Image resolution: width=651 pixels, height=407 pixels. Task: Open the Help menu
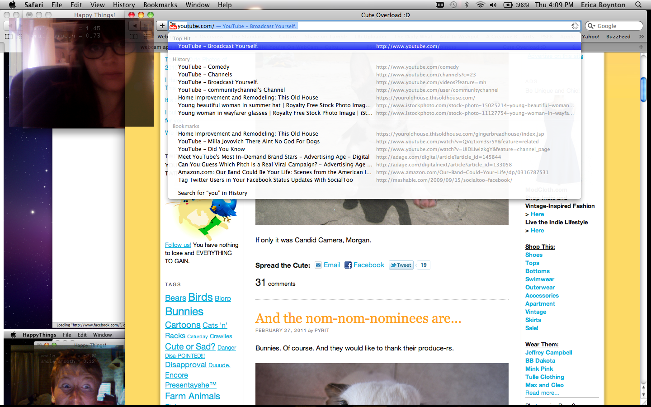[225, 5]
